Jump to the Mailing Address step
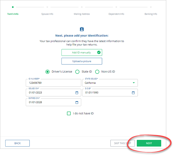This screenshot has width=173, height=155. coord(82,14)
